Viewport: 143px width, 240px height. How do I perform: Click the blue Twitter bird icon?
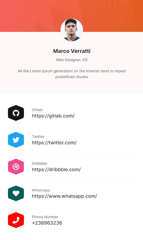click(16, 140)
